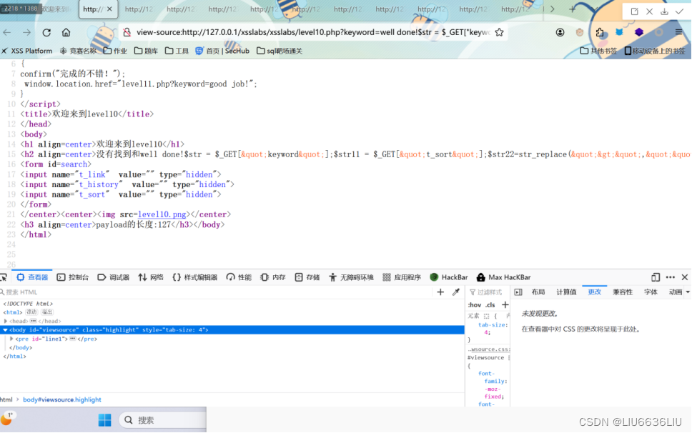Expand the head node in HTML tree
The height and width of the screenshot is (433, 692).
pyautogui.click(x=6, y=321)
